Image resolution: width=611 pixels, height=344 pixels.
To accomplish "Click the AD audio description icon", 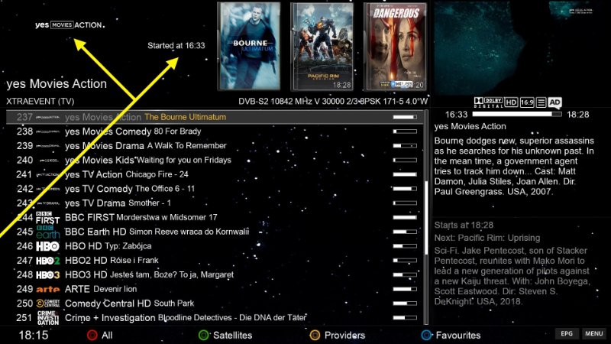I will click(x=554, y=102).
